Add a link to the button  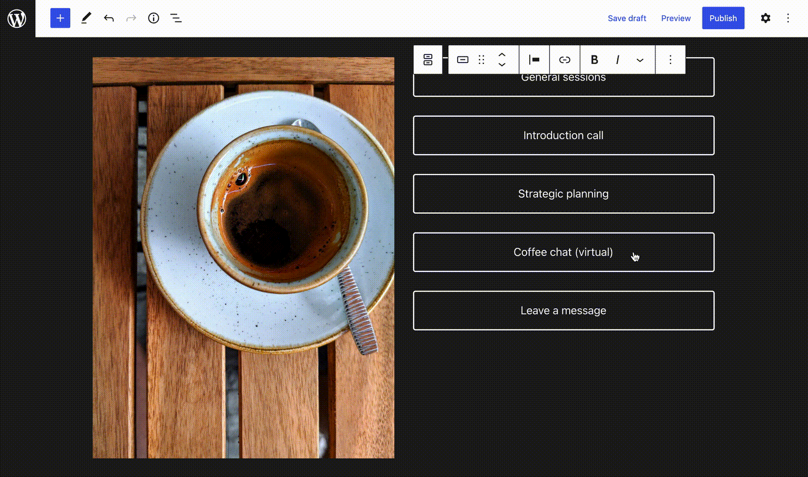click(565, 59)
